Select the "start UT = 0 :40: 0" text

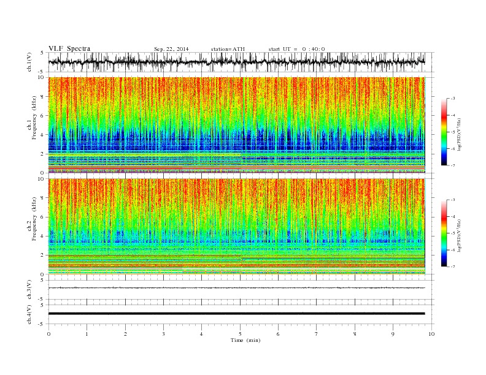point(296,49)
